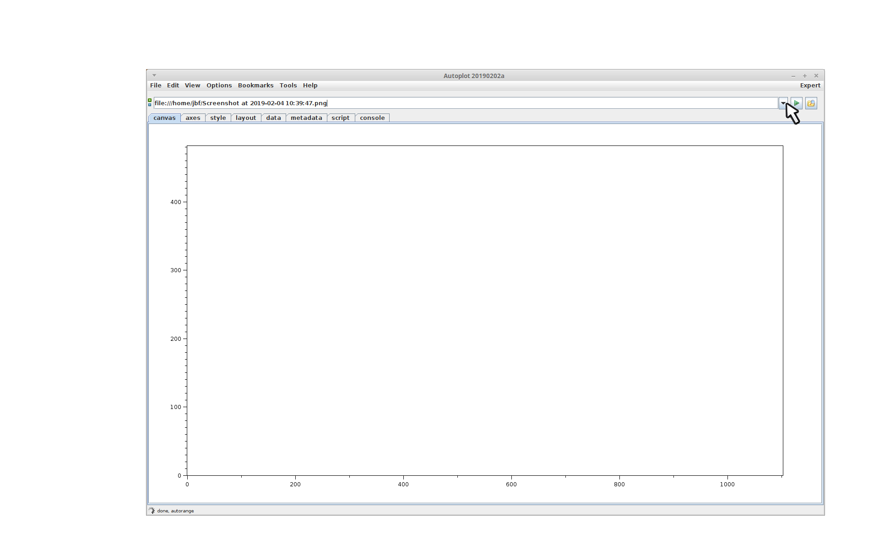Screen dimensions: 879x549
Task: Click the URI address text field
Action: tap(458, 103)
